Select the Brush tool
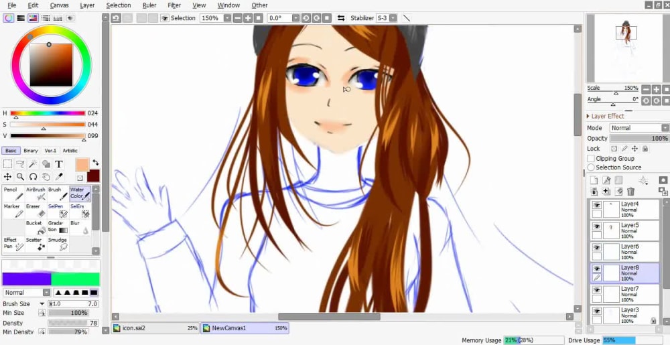This screenshot has height=345, width=670. pyautogui.click(x=58, y=194)
